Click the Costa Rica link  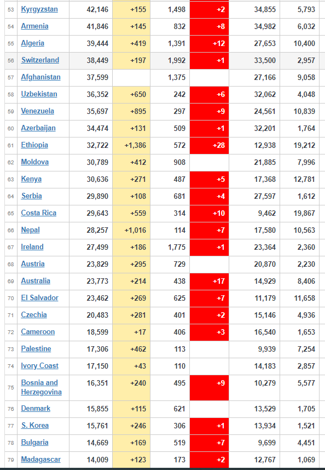tap(39, 213)
